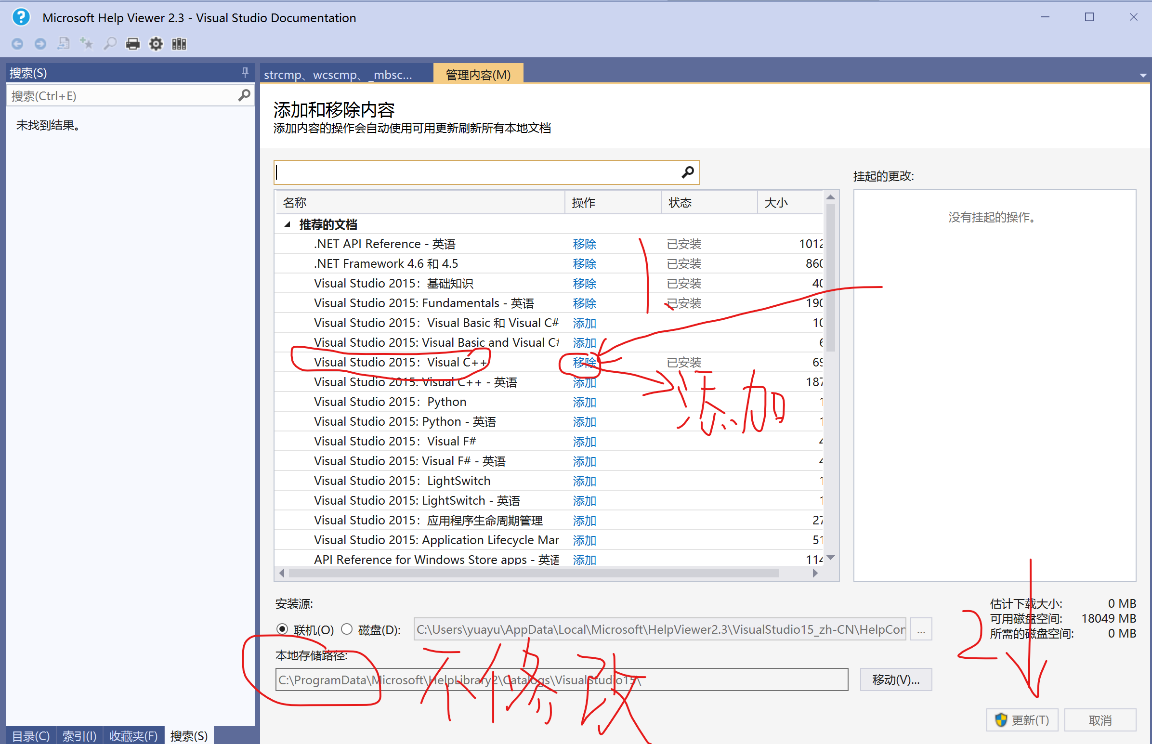
Task: Collapse the 推荐的文档 group
Action: 288,224
